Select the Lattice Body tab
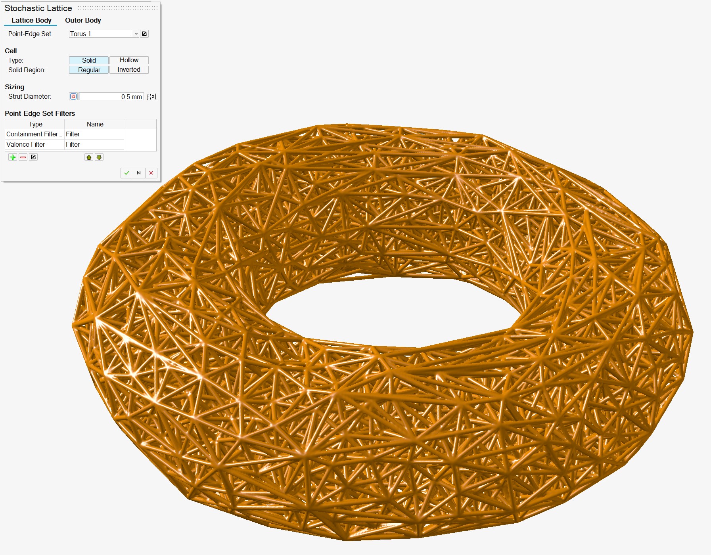The image size is (711, 555). [x=31, y=20]
